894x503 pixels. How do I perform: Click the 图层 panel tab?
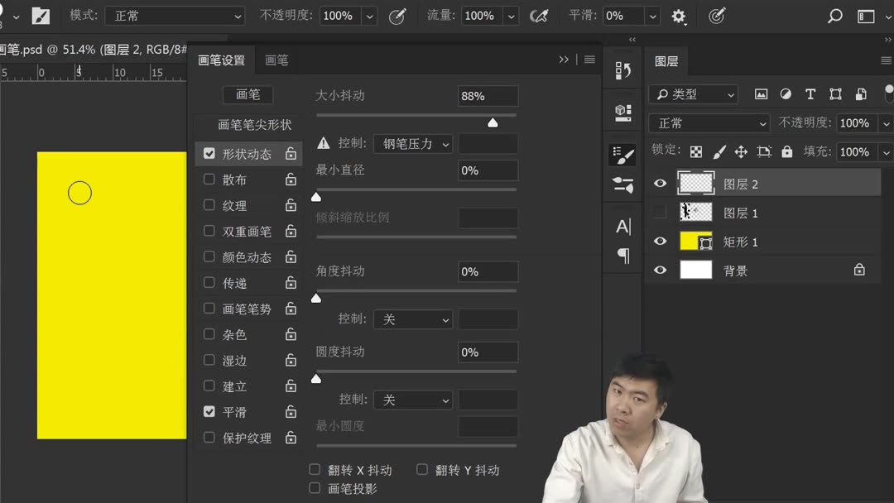click(667, 60)
